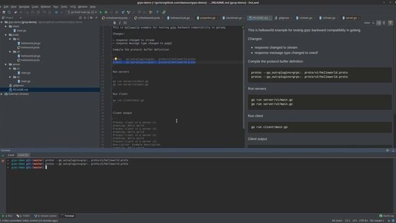
Task: Select main.go under client folder
Action: pyautogui.click(x=22, y=30)
